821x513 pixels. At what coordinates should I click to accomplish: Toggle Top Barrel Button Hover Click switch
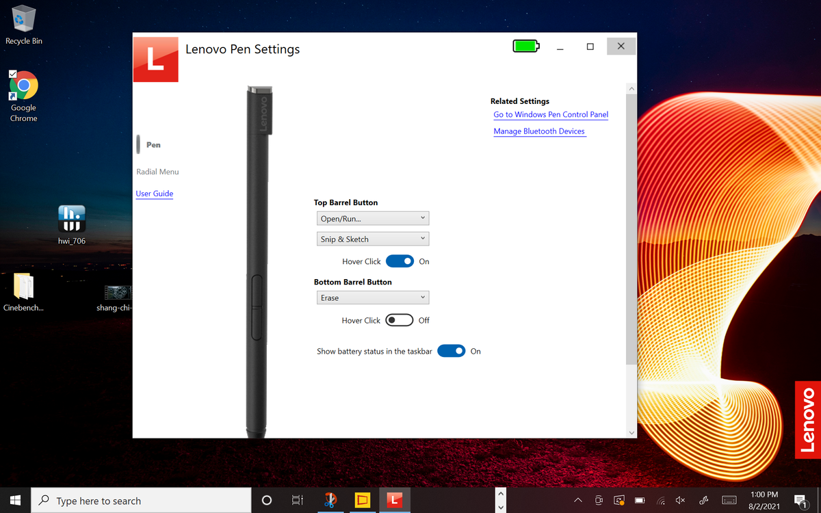click(400, 261)
